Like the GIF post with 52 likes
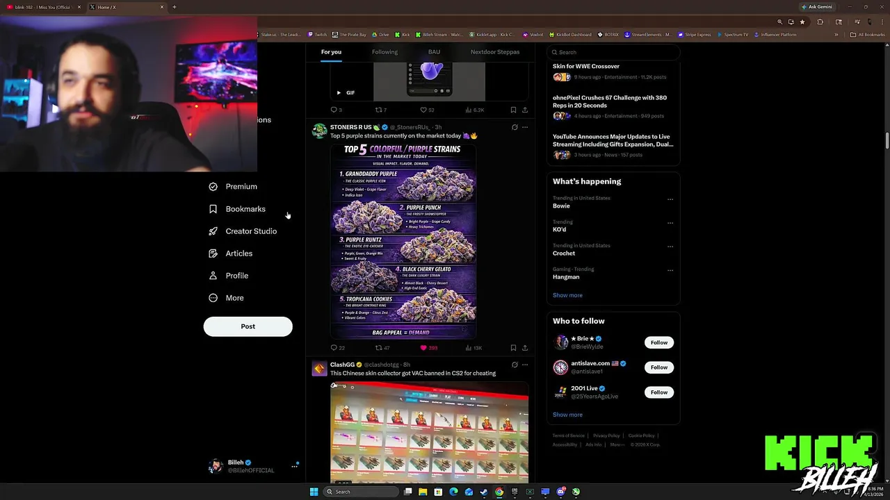 [x=427, y=110]
